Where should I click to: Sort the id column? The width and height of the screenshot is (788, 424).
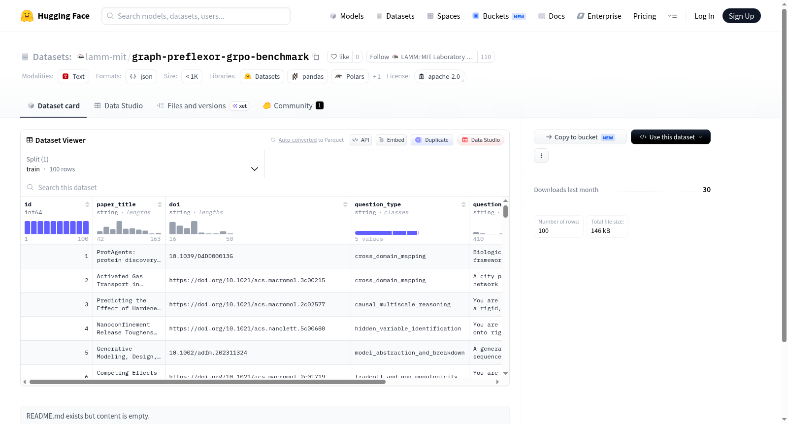(87, 204)
